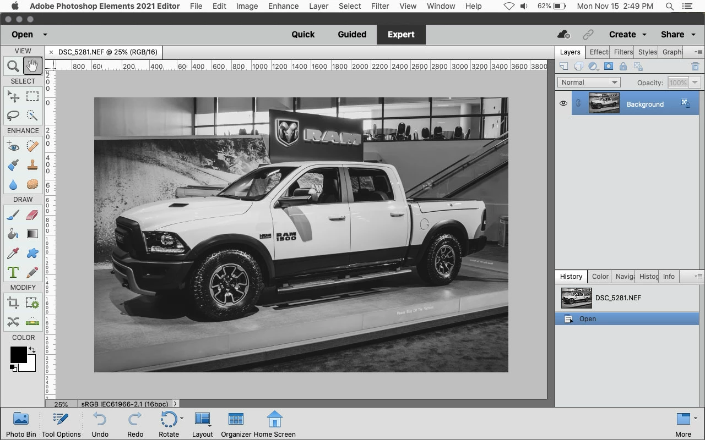Toggle the Photo Bin panel
705x440 pixels.
[21, 424]
